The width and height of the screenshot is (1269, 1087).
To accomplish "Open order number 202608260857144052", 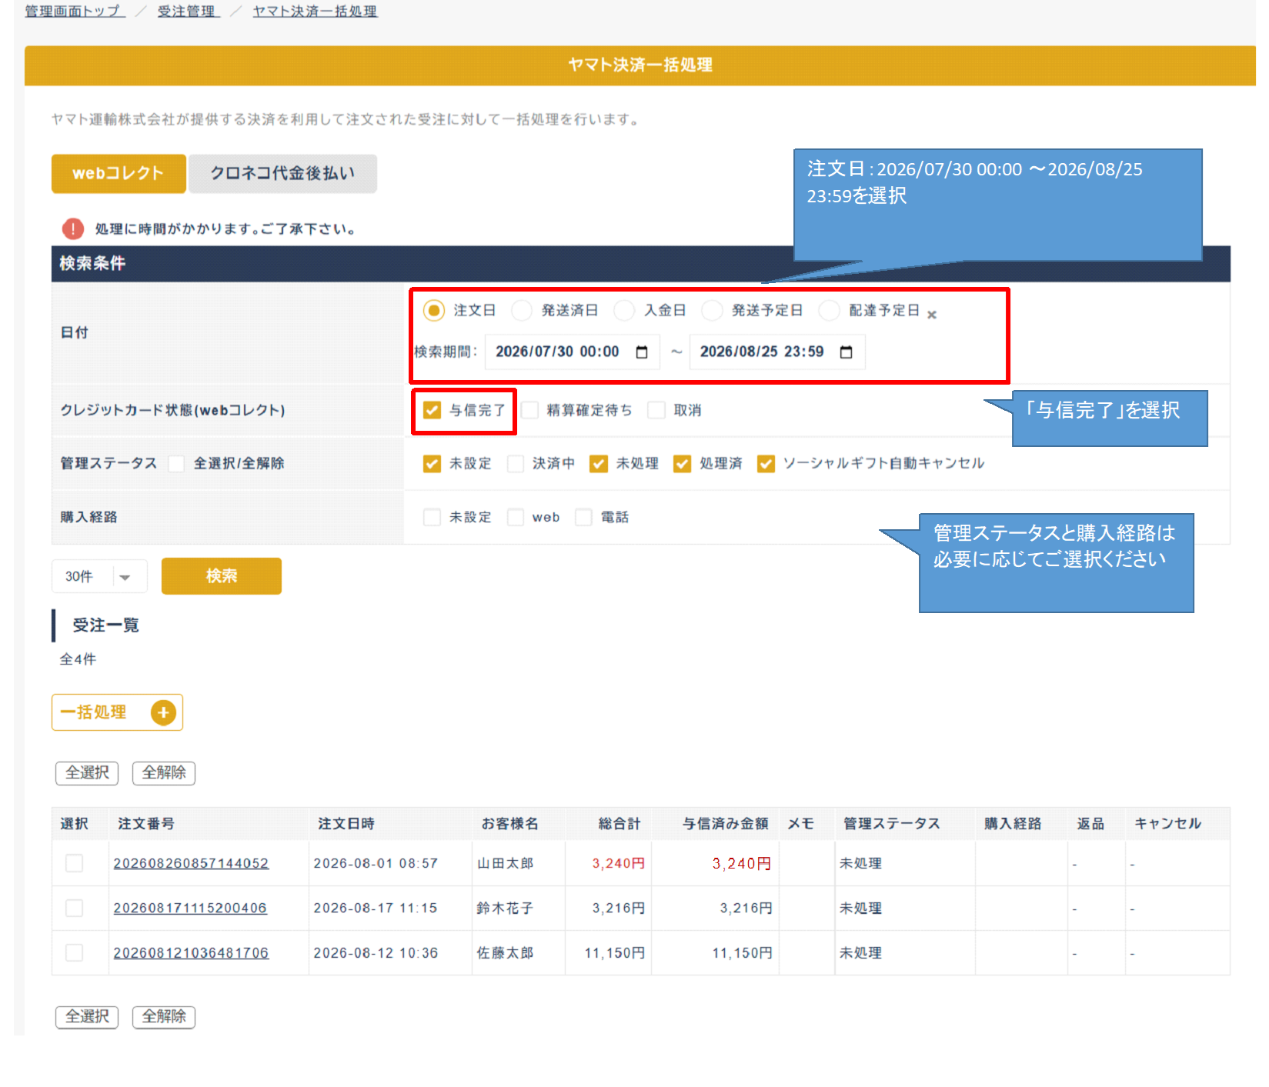I will 191,864.
